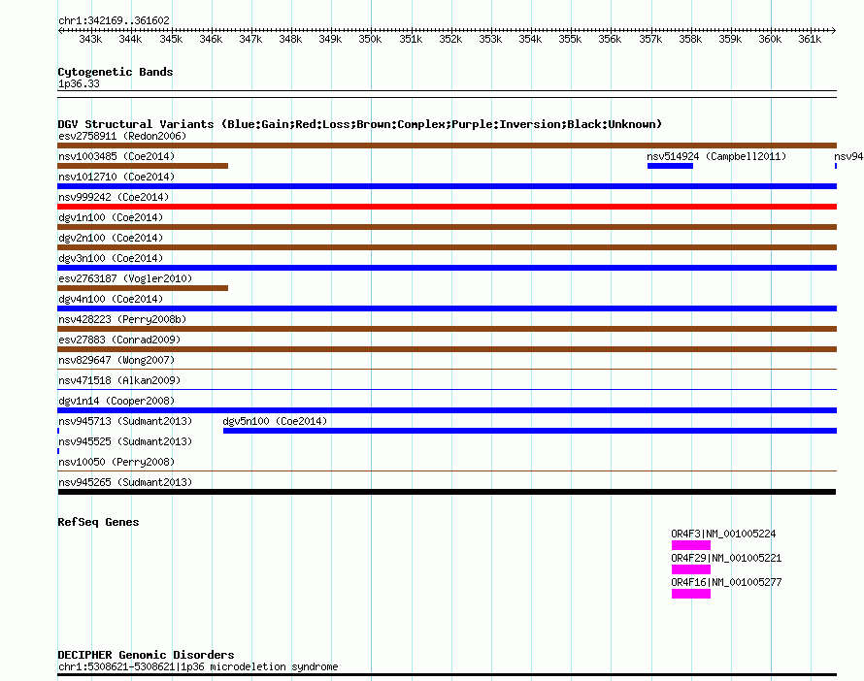Click the brown esv27883 variant bar
This screenshot has width=864, height=681.
click(x=447, y=349)
